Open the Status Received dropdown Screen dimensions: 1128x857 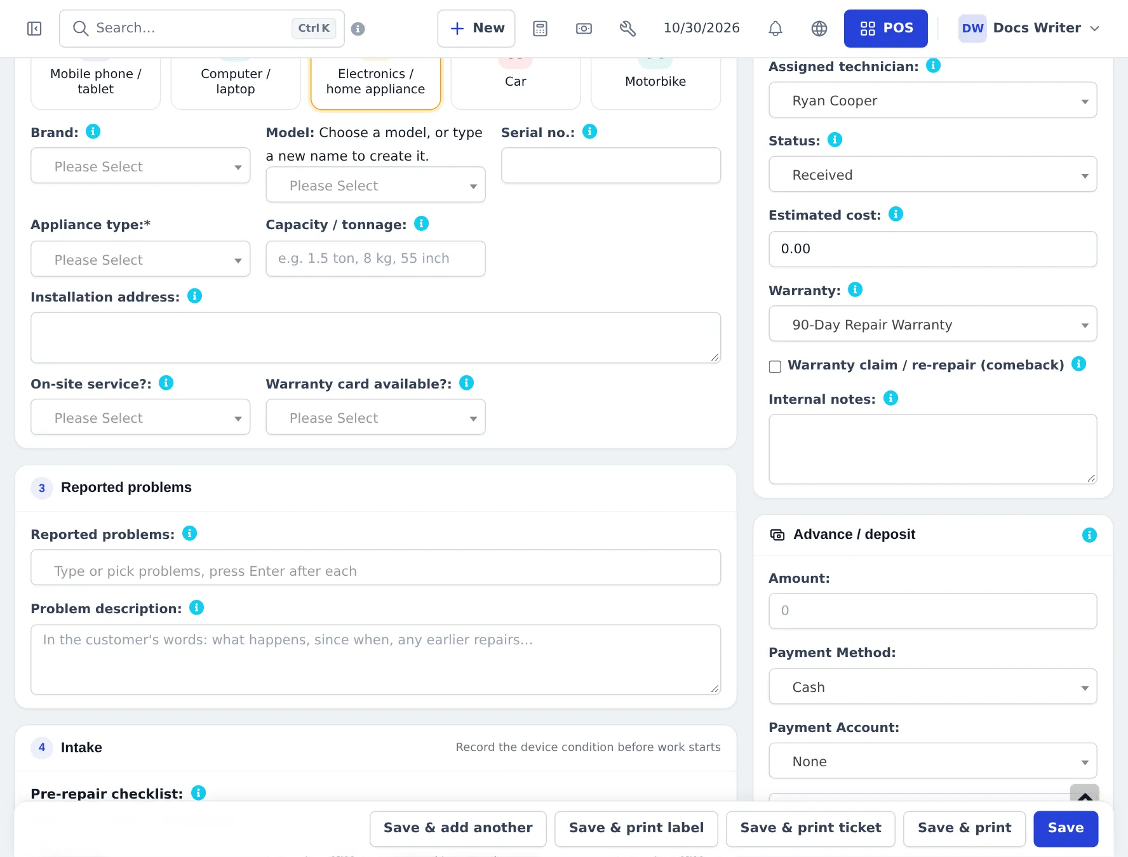click(932, 175)
